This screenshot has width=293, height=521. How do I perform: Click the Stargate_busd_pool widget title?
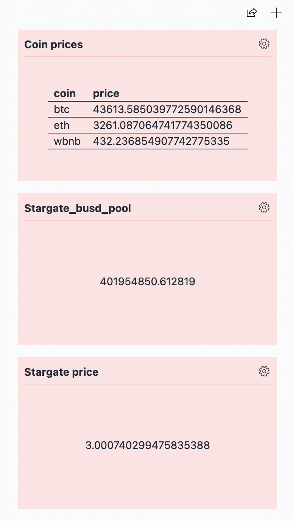coord(78,208)
